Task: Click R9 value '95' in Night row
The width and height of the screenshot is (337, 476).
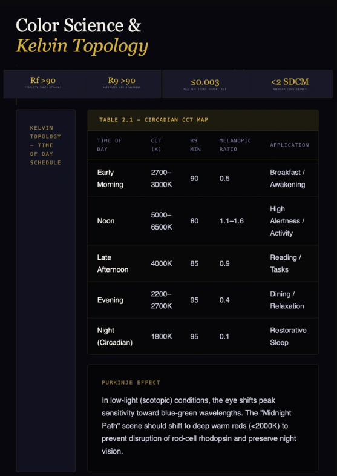Action: [x=194, y=336]
